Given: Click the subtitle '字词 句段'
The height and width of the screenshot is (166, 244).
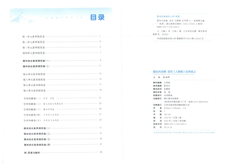Looking at the screenshot, I should click(x=48, y=99).
